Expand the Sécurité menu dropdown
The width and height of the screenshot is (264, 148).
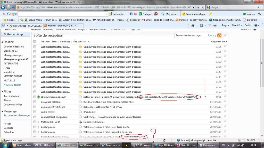(237, 25)
